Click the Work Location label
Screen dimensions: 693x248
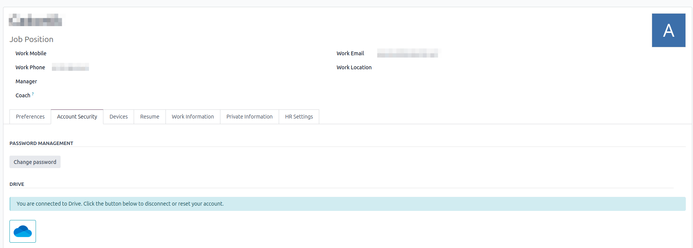pos(354,67)
